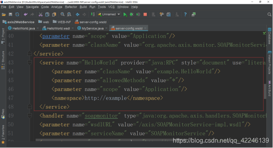Screen dimensions: 273x148
Task: Collapse the fold marker at line 48
Action: [x=30, y=107]
